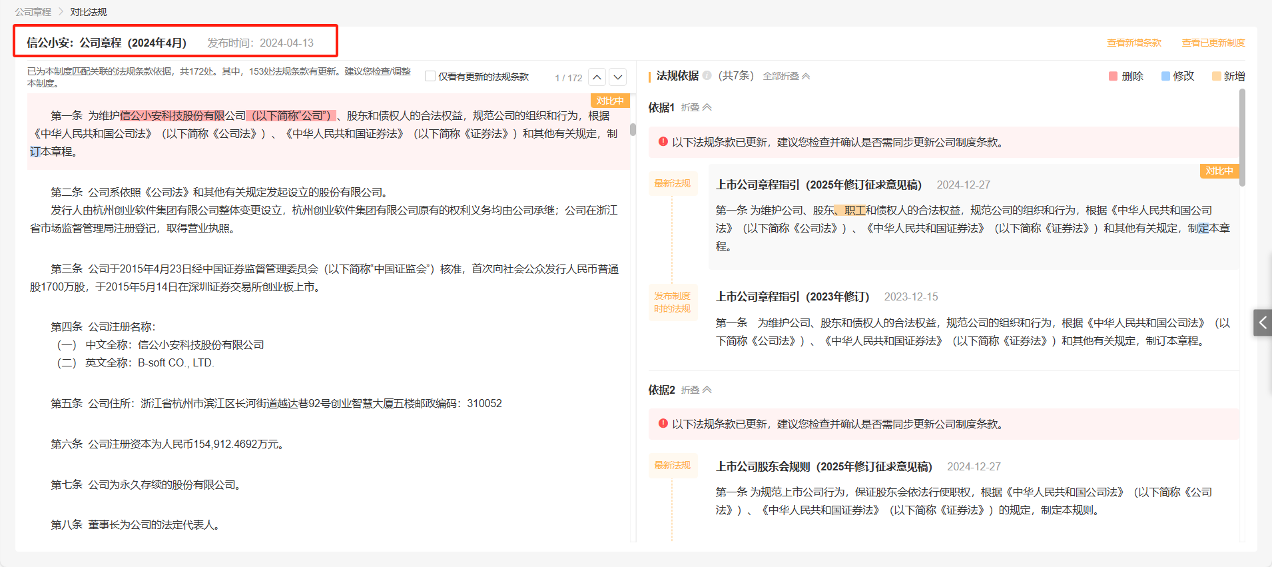The height and width of the screenshot is (567, 1272).
Task: Select 最新法规 tag in 依据1
Action: click(673, 184)
